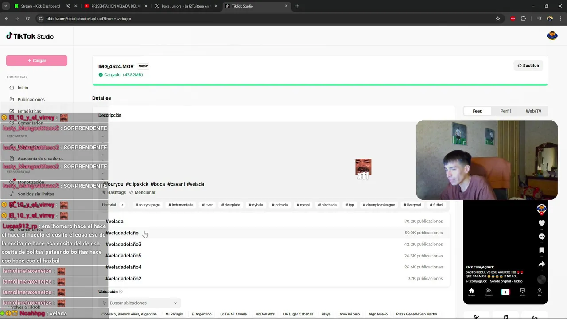This screenshot has height=319, width=567.
Task: Click the share arrow in phone preview
Action: pos(541,264)
